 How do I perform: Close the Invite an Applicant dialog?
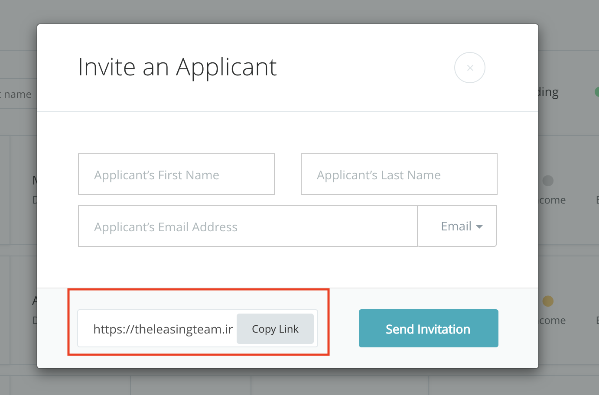click(469, 68)
